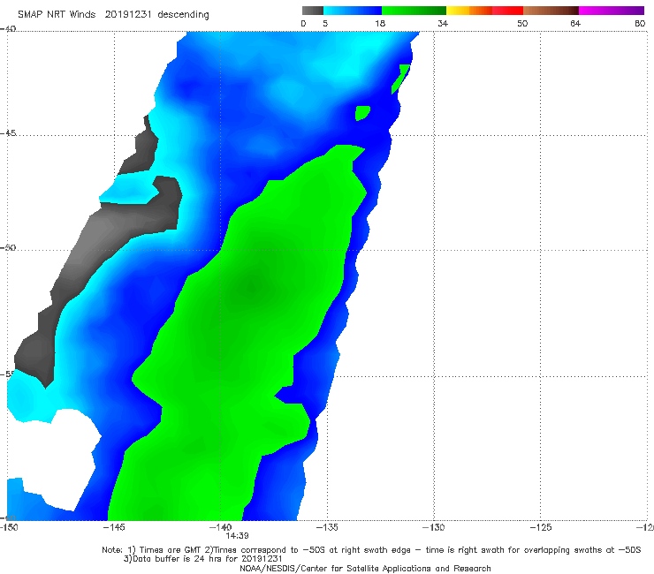Click the word 'descending' in the title
This screenshot has height=574, width=654.
(x=183, y=15)
